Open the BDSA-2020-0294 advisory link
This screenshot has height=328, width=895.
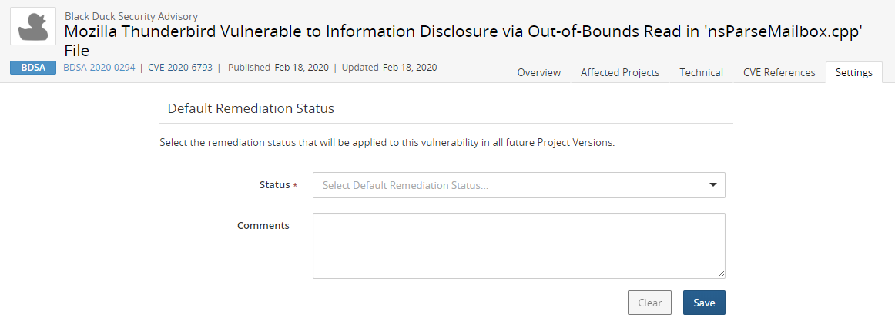click(x=99, y=68)
